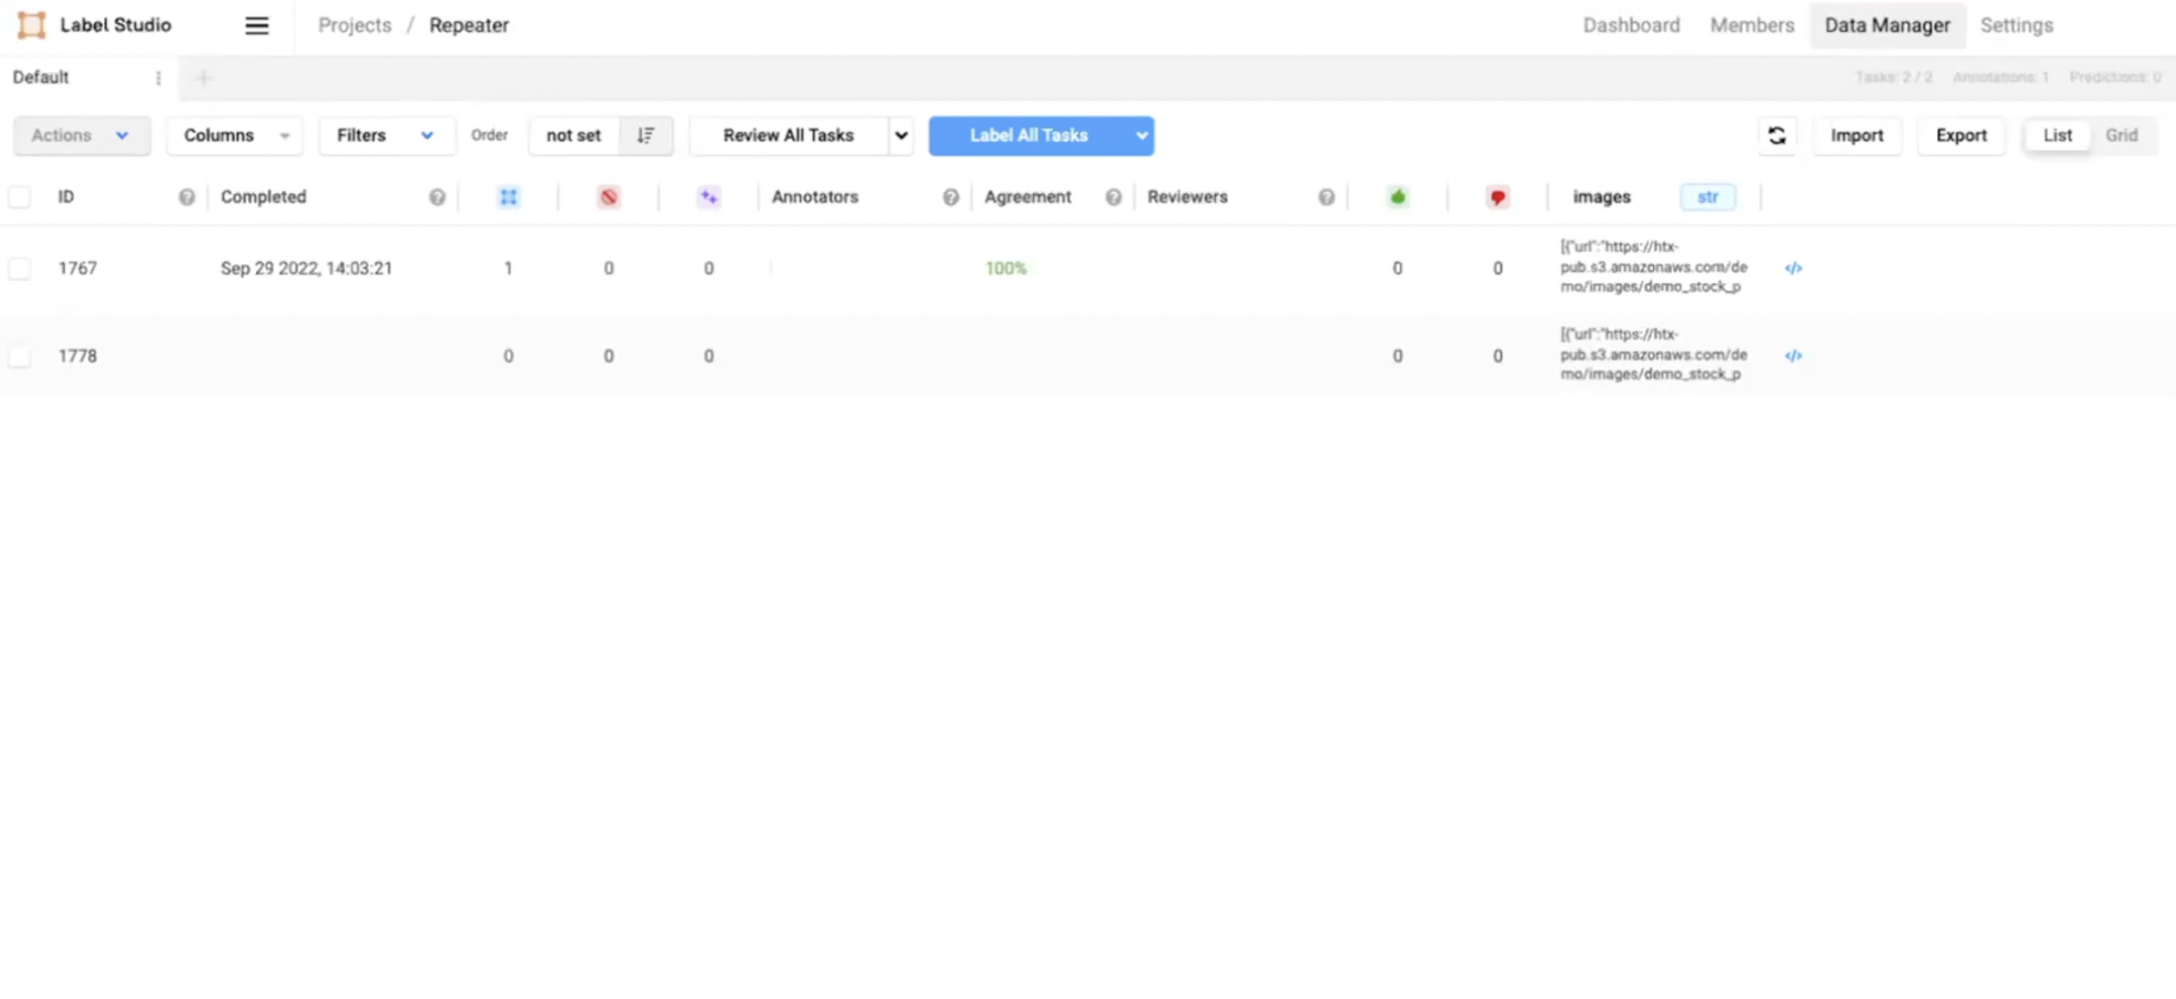The height and width of the screenshot is (999, 2176).
Task: Check the checkbox for task 1778
Action: point(20,355)
